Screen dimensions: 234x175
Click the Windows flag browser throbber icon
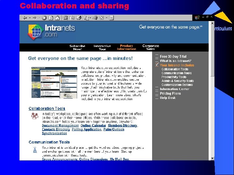click(x=197, y=18)
